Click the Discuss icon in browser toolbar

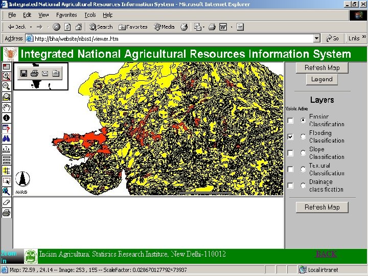[240, 27]
